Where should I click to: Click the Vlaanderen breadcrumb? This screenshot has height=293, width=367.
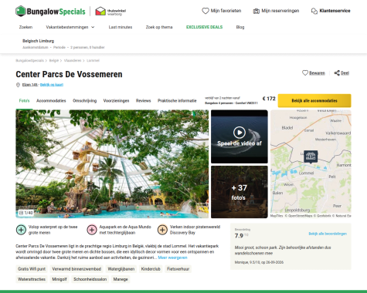point(73,61)
